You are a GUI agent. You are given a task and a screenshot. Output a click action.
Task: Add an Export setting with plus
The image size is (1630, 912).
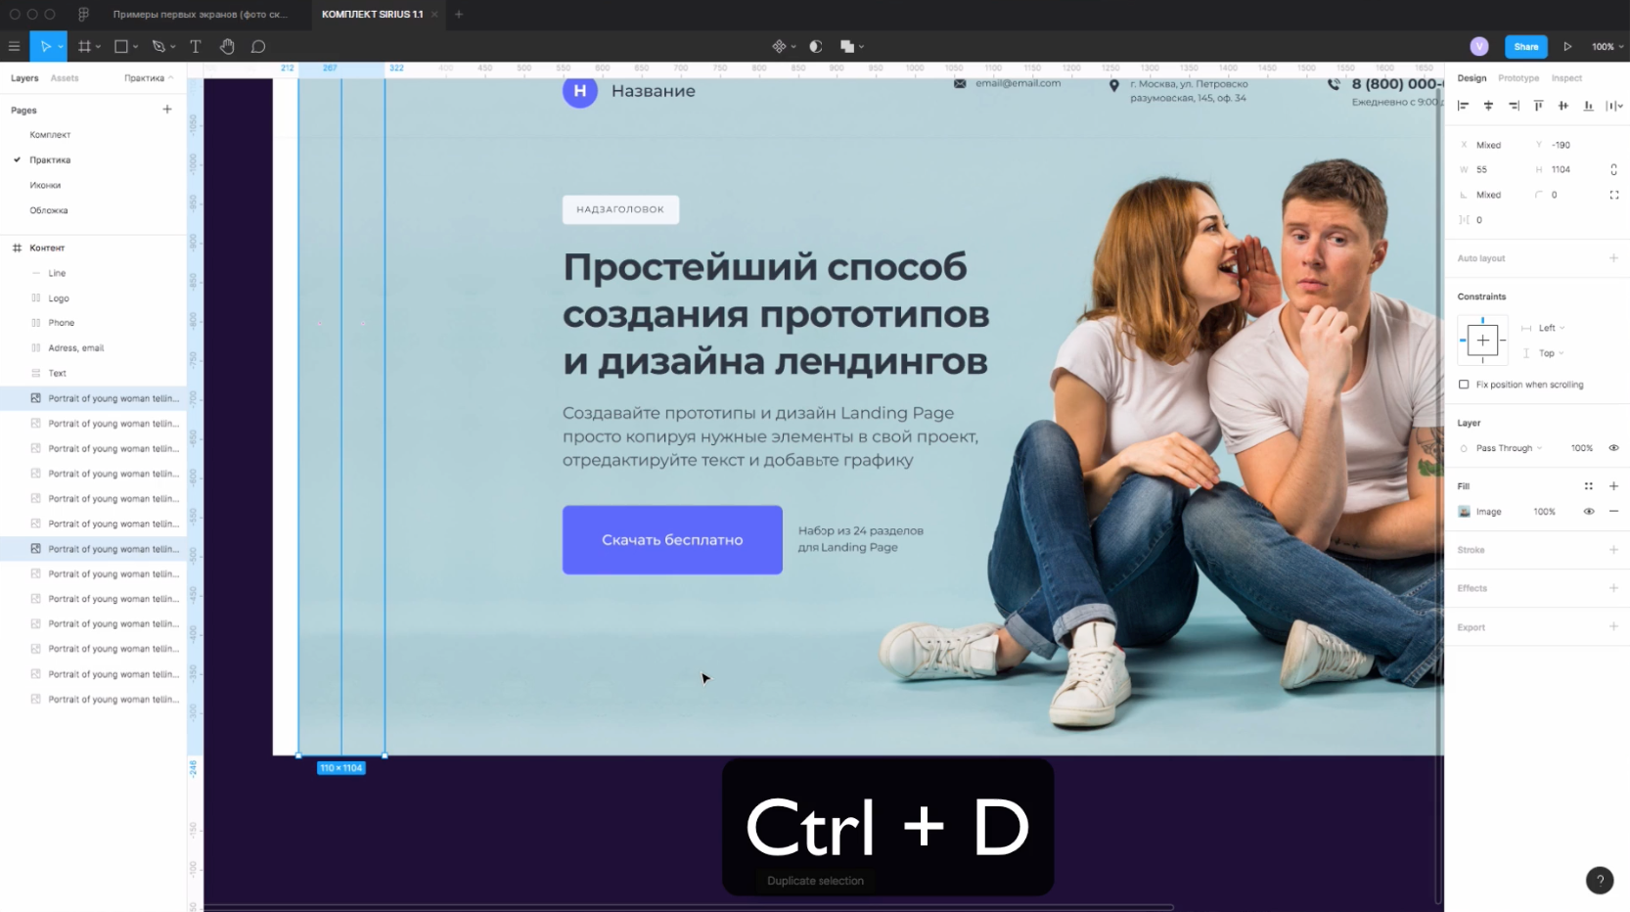pyautogui.click(x=1613, y=627)
